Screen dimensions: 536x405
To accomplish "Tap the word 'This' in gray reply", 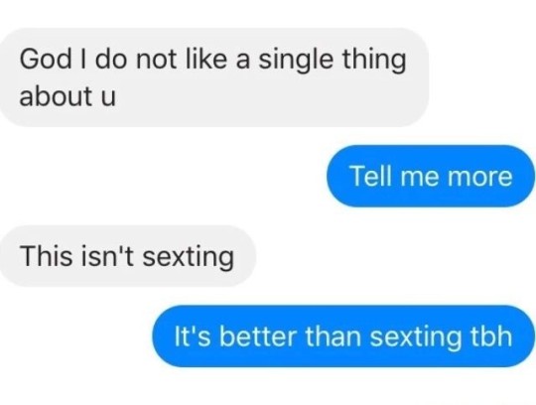I will click(46, 256).
